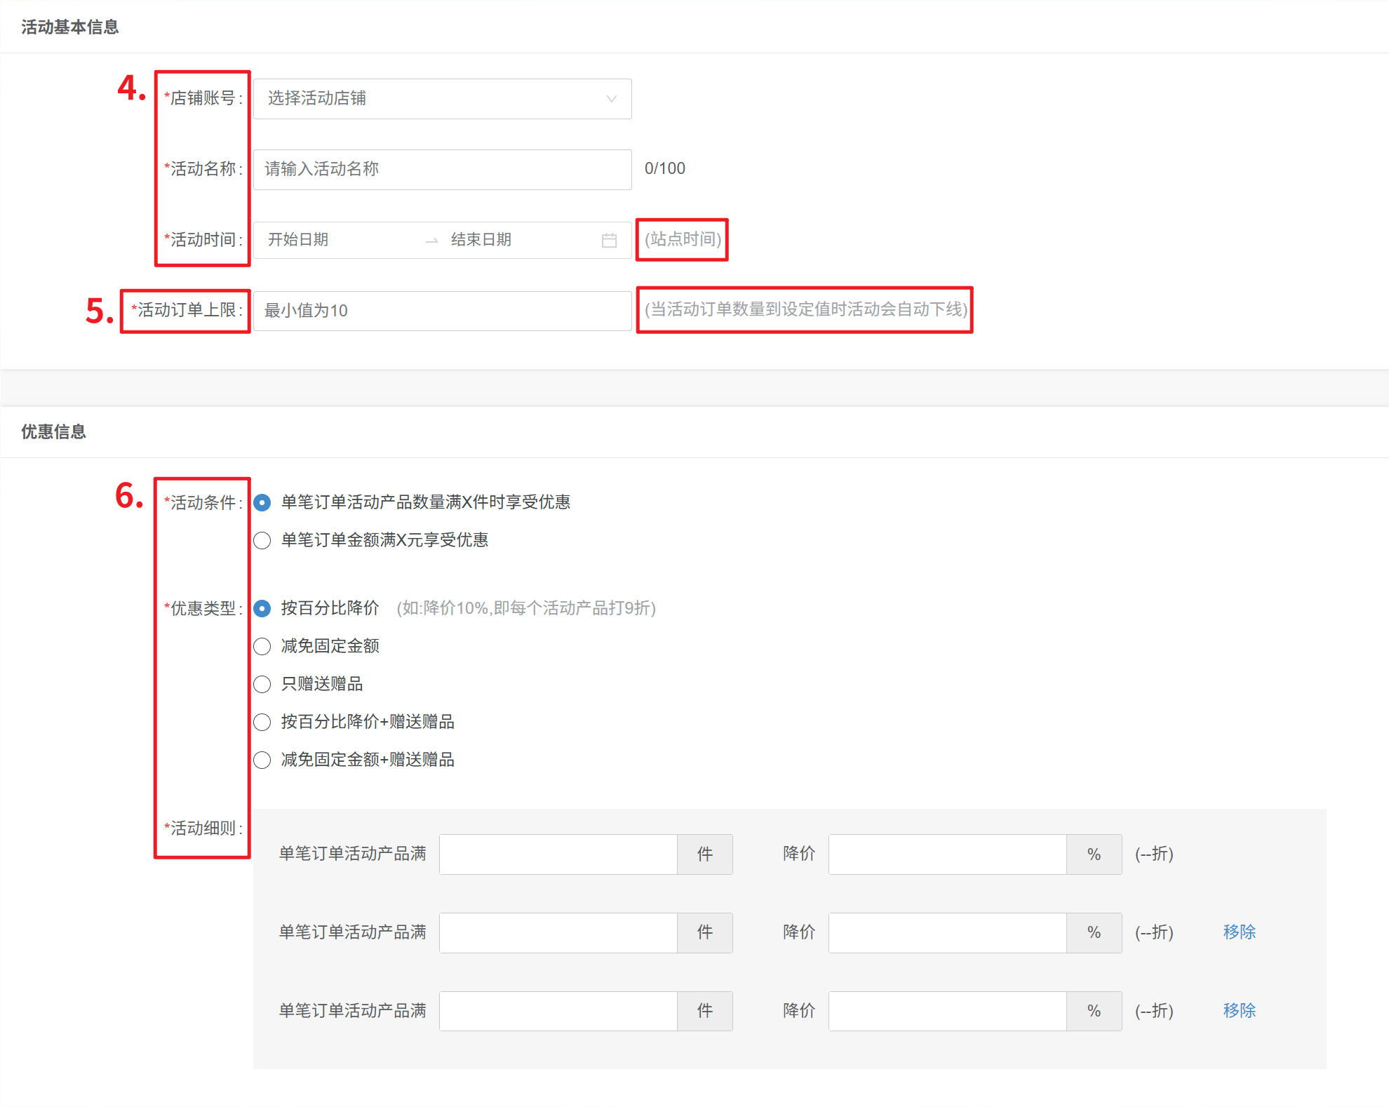Choose 只赠送赠品 discount type
Screen dimensions: 1389x1107
(262, 685)
